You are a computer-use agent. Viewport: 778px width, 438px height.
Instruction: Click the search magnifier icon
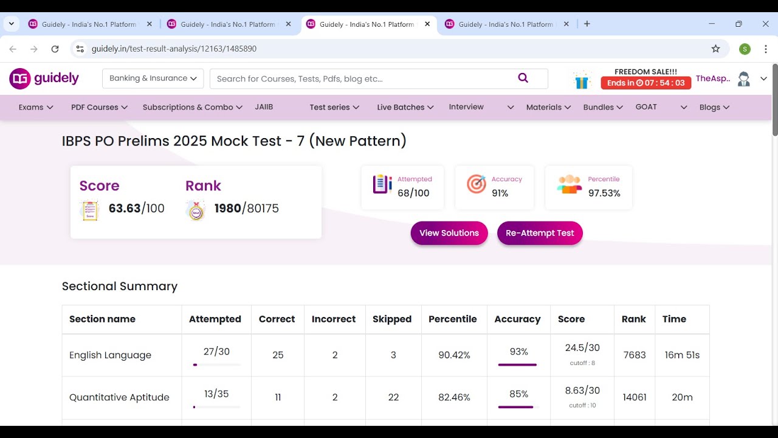[x=523, y=78]
